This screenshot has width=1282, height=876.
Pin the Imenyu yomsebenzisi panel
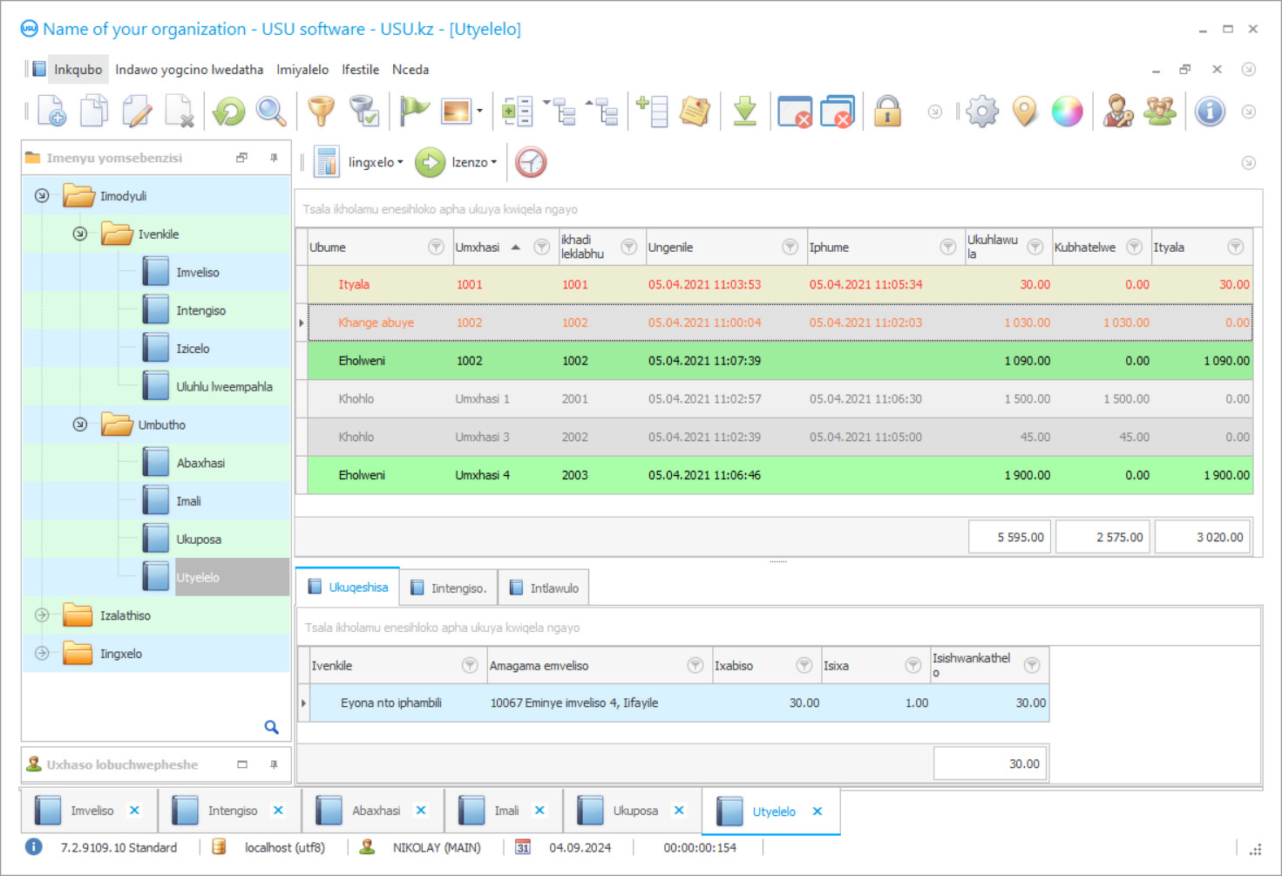274,158
